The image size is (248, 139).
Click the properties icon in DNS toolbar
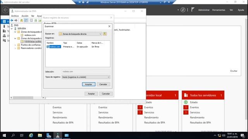click(x=31, y=20)
